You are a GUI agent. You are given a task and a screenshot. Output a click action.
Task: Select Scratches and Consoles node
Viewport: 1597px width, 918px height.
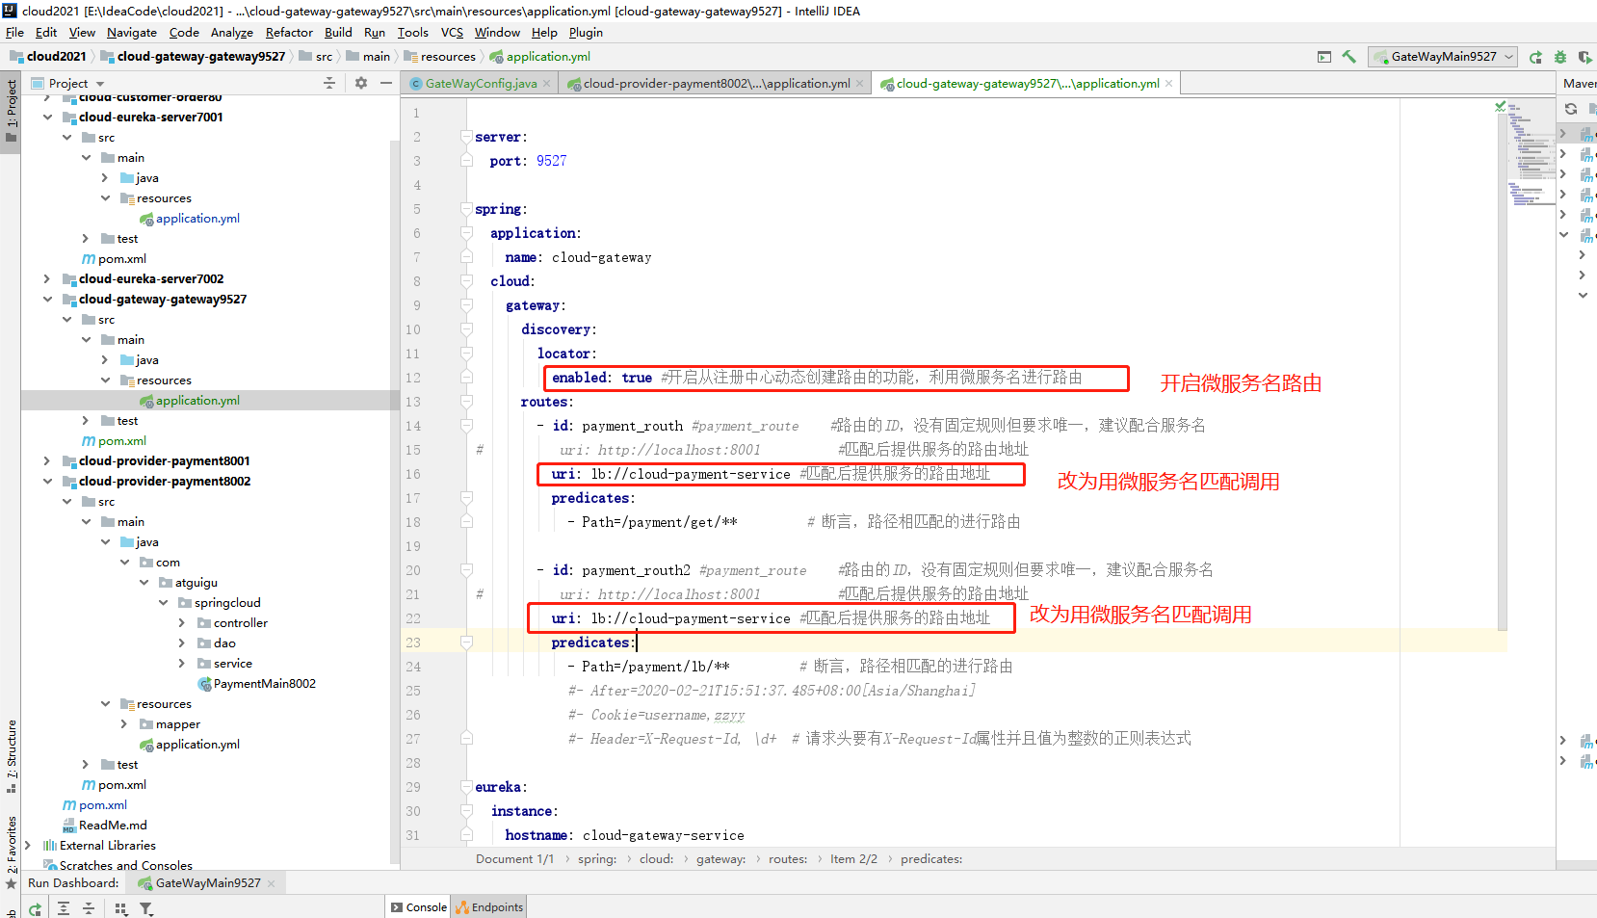pos(118,866)
